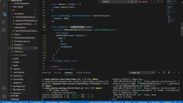
Task: Click the editor minimap
Action: click(x=174, y=12)
